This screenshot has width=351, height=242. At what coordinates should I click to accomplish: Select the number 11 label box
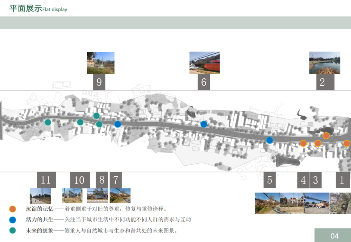pyautogui.click(x=46, y=180)
